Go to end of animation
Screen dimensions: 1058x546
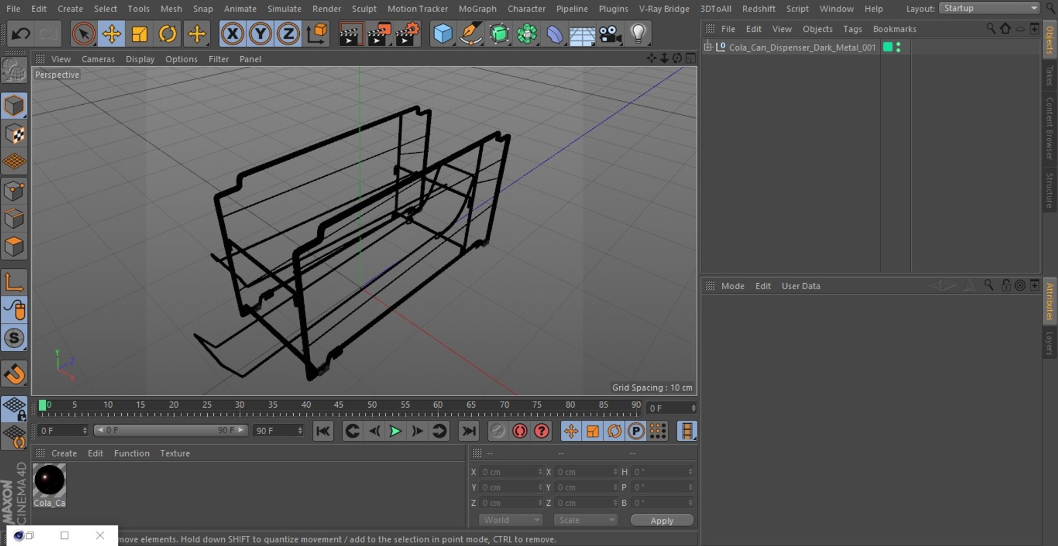point(468,431)
